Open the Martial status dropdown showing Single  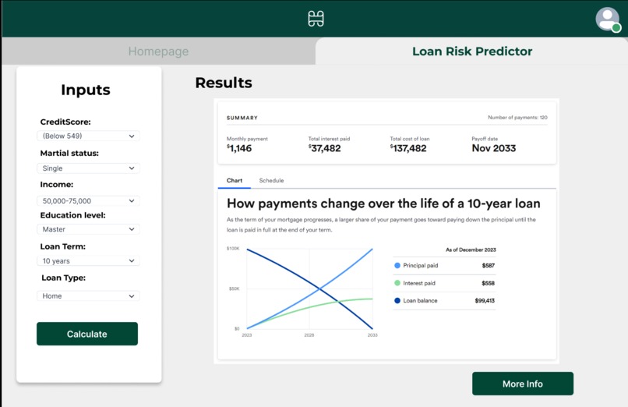click(x=88, y=168)
